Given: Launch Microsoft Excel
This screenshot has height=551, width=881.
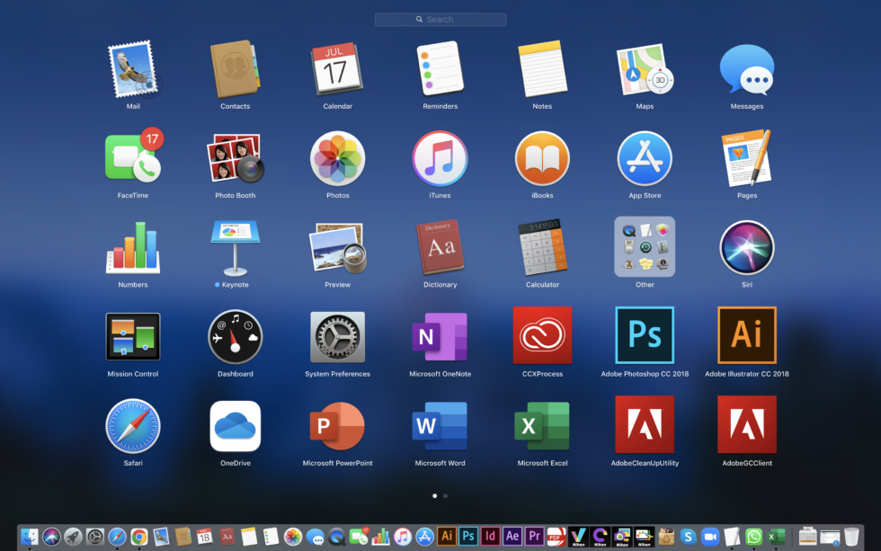Looking at the screenshot, I should (542, 423).
